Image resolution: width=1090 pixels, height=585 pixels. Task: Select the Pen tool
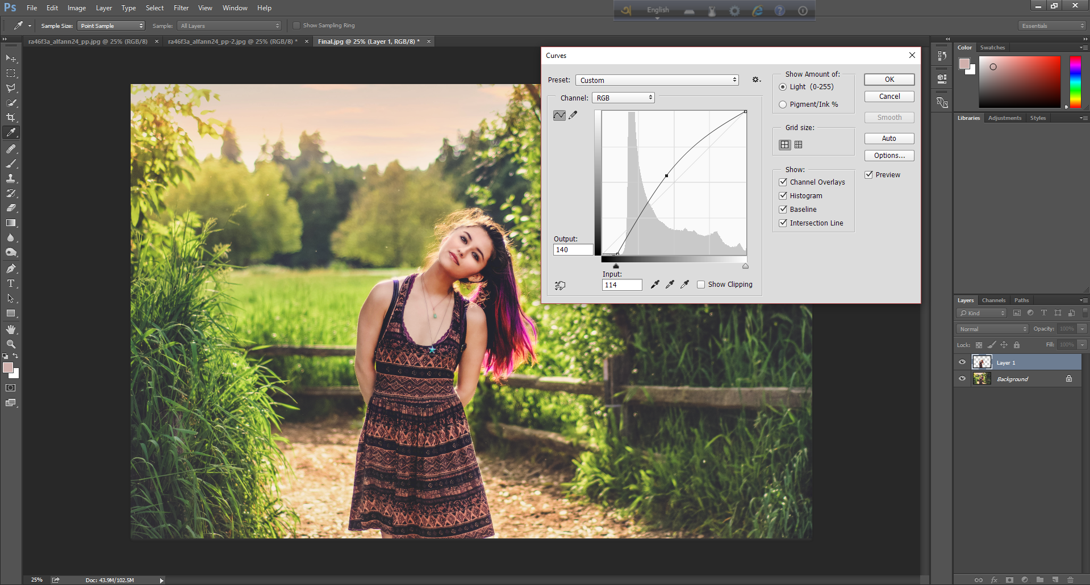[11, 269]
